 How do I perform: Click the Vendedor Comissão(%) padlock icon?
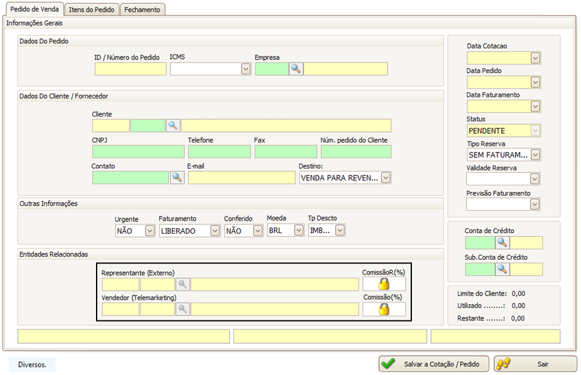click(x=384, y=309)
